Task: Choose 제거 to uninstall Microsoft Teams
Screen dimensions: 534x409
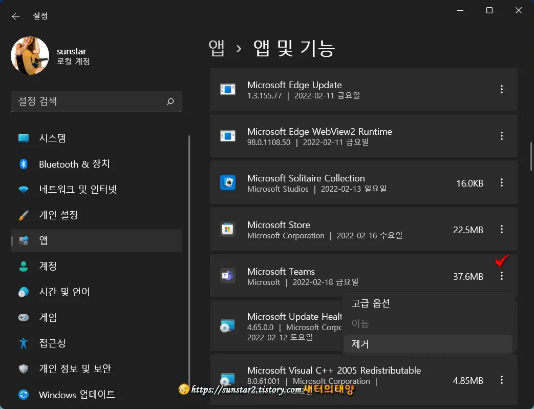Action: tap(360, 344)
